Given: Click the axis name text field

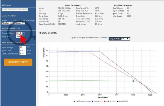Looking at the screenshot, I should click(15, 10).
